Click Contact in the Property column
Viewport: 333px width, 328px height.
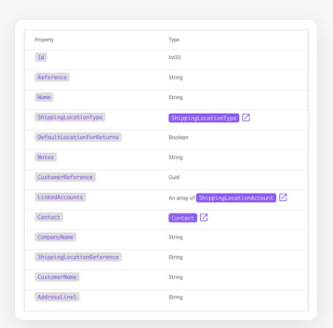49,217
